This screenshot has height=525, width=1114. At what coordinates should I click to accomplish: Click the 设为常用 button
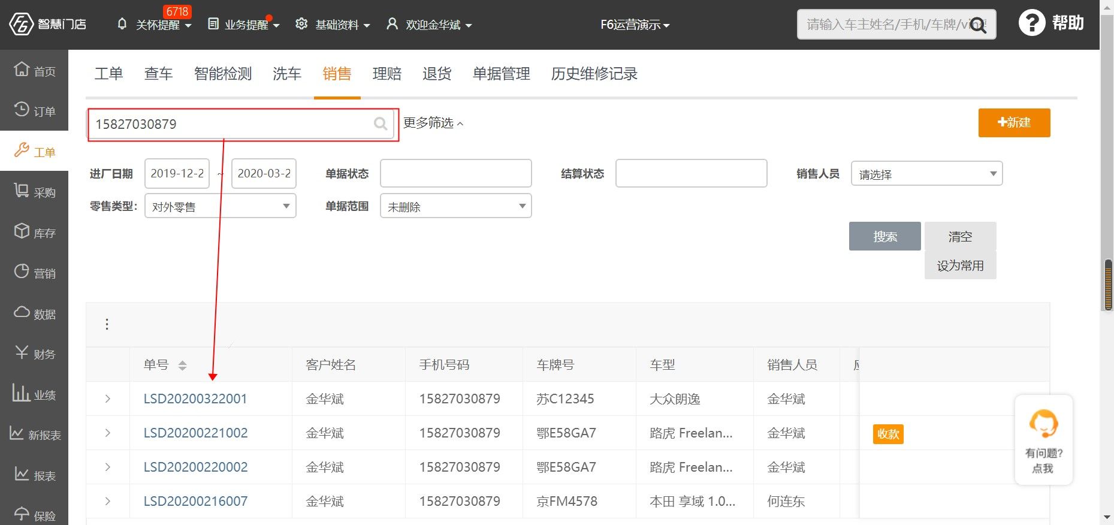point(960,265)
